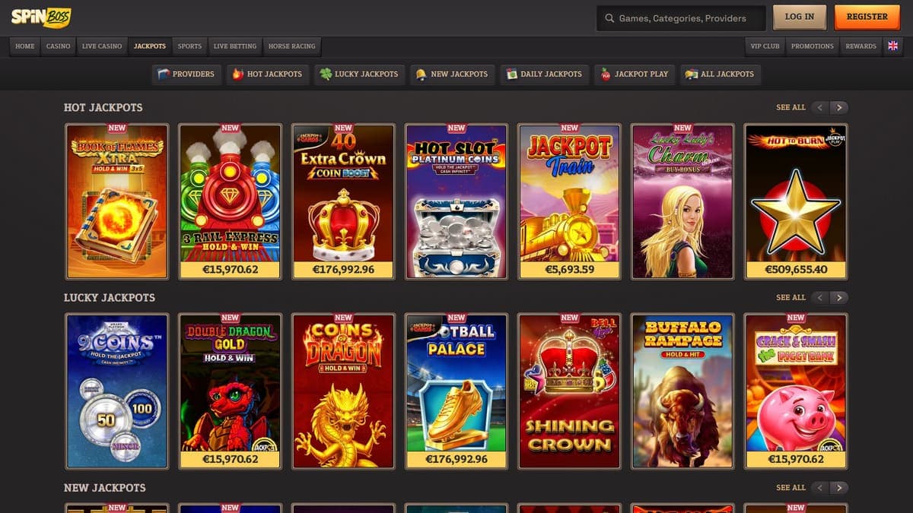
Task: Open Hot Slot Platinum Coins game
Action: click(456, 201)
